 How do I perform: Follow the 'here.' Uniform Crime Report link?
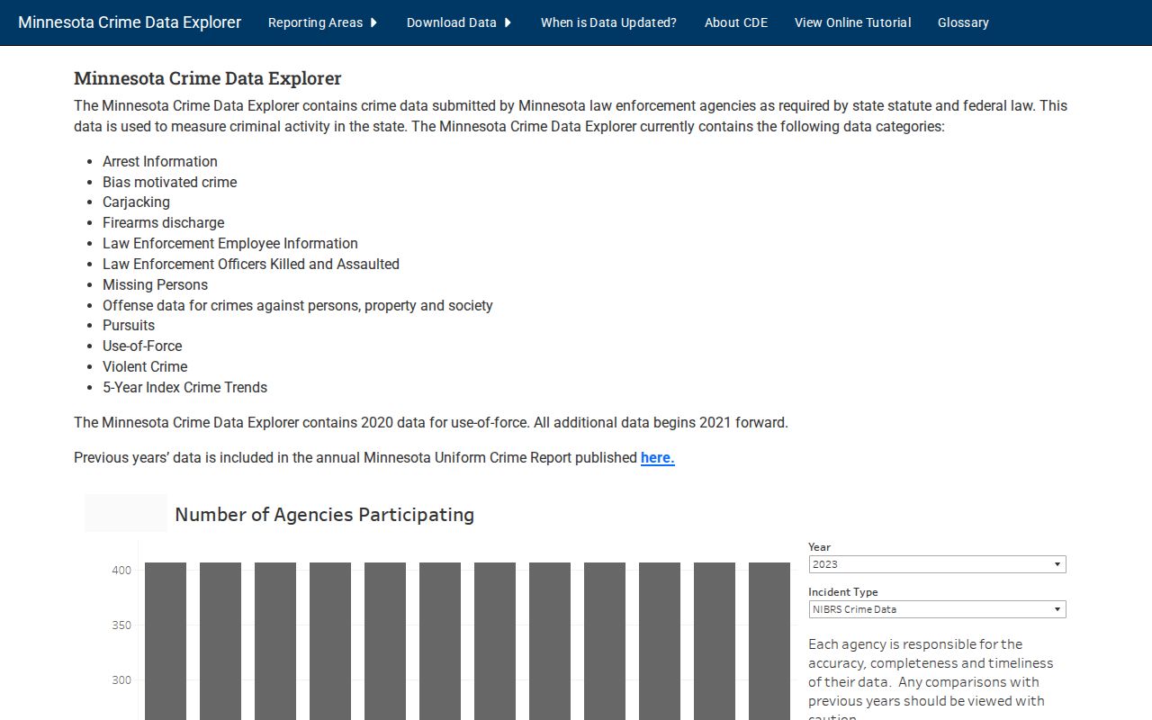coord(658,457)
